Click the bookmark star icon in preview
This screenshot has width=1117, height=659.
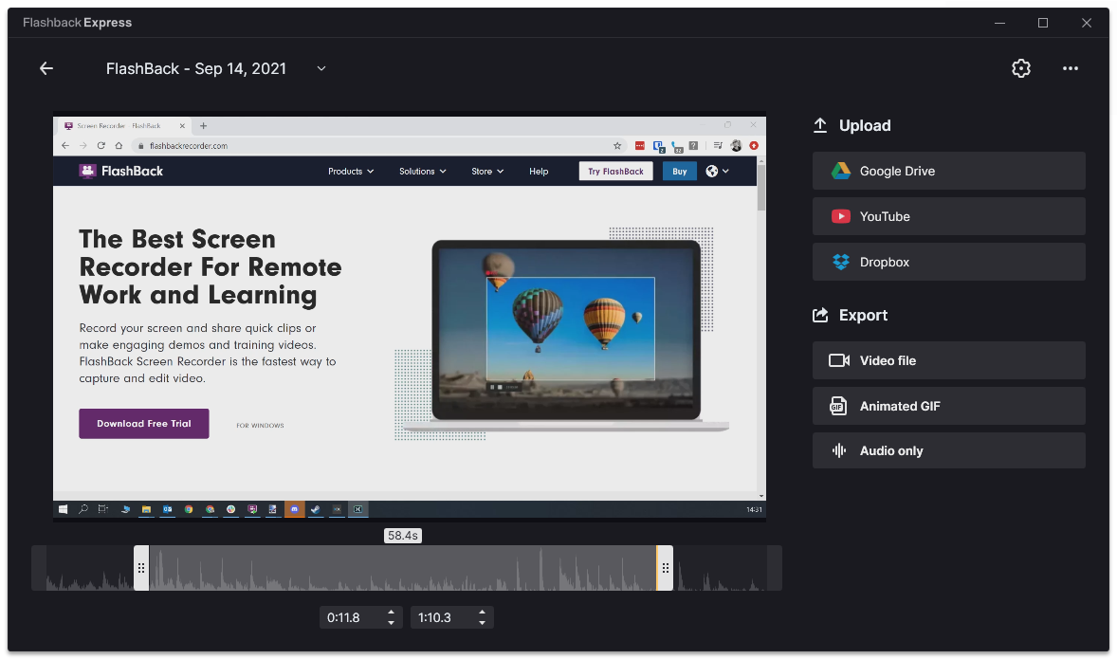(x=617, y=145)
